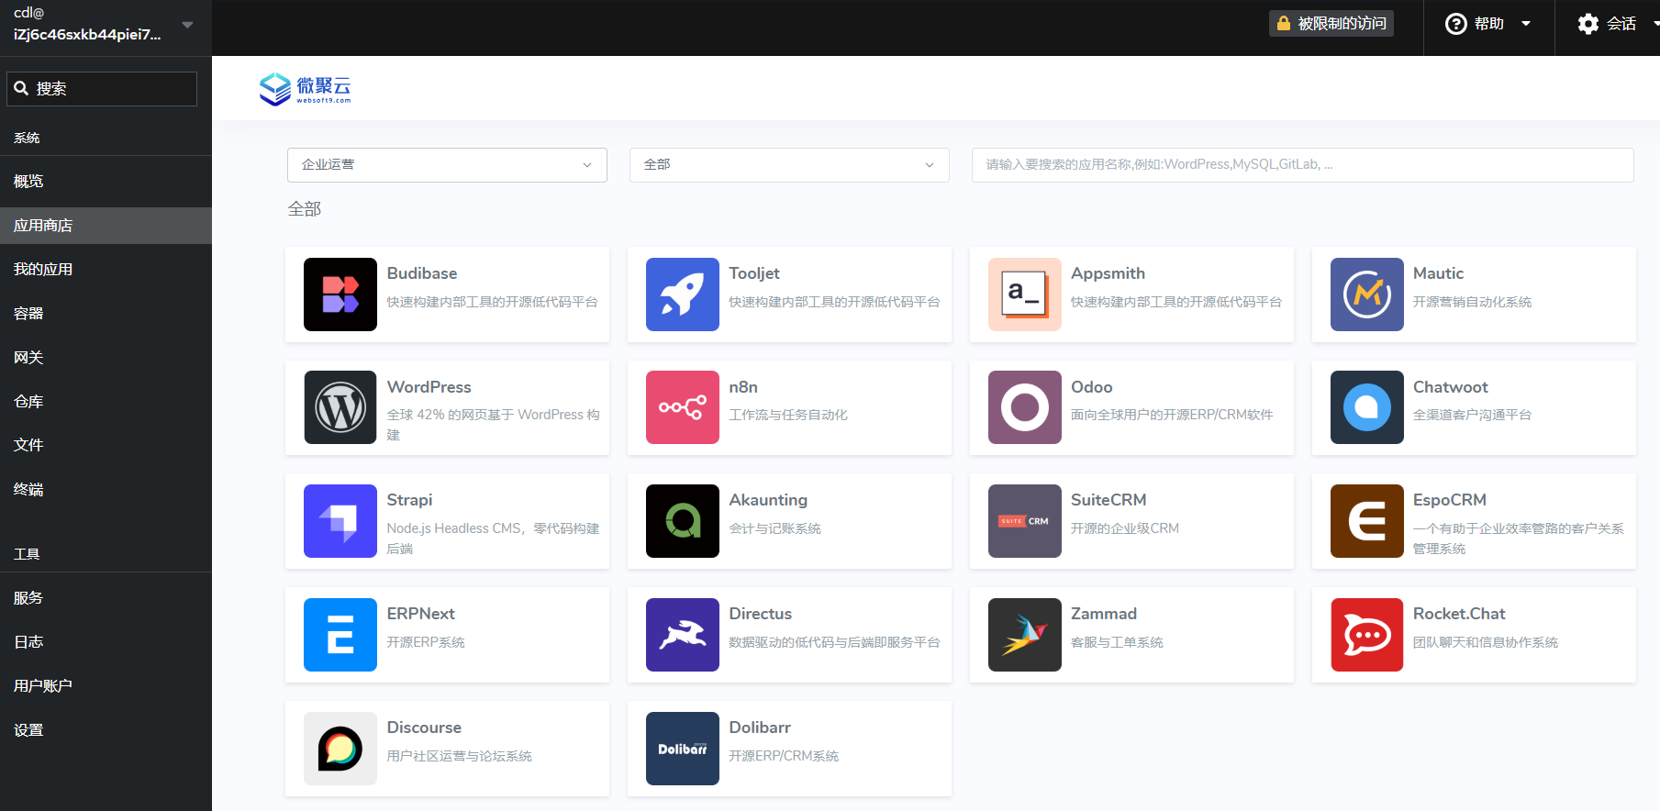
Task: Click the Akaunting description 会计与记账系统
Action: [774, 528]
